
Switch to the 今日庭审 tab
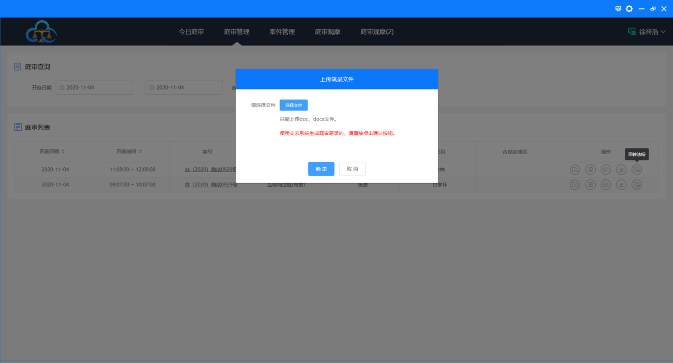[x=191, y=32]
